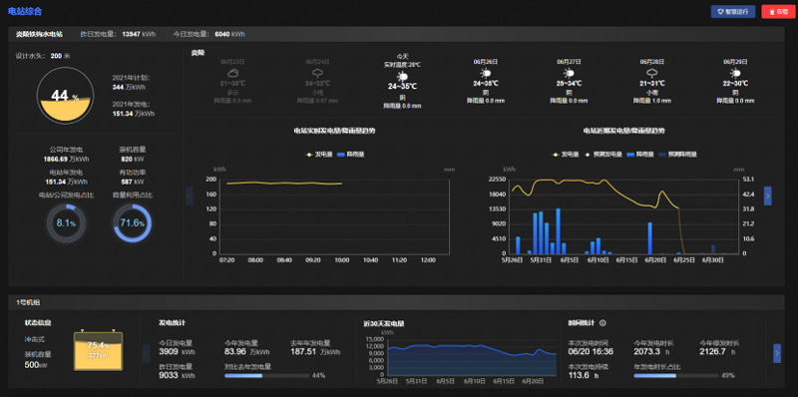Viewport: 798px width, 397px height.
Task: Open the 电站综合 page title
Action: (x=25, y=11)
